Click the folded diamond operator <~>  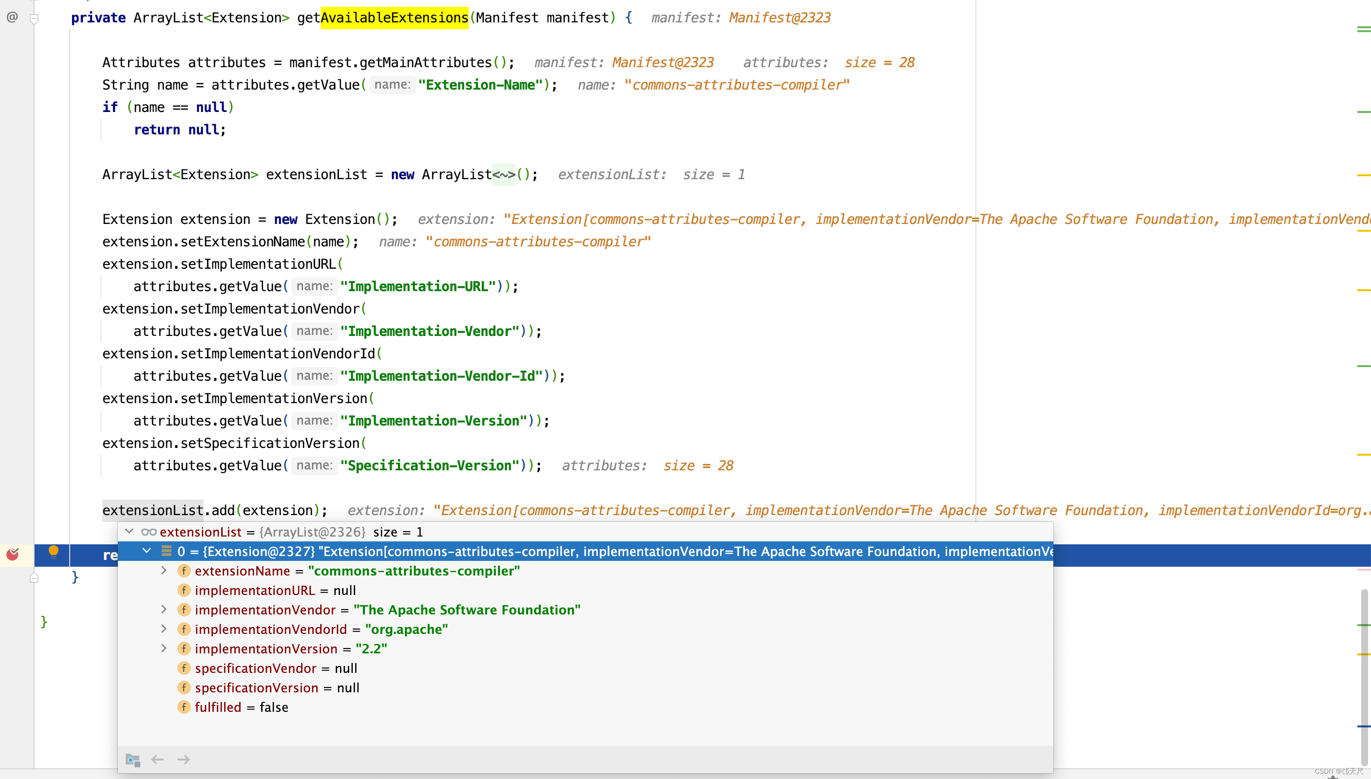click(504, 174)
